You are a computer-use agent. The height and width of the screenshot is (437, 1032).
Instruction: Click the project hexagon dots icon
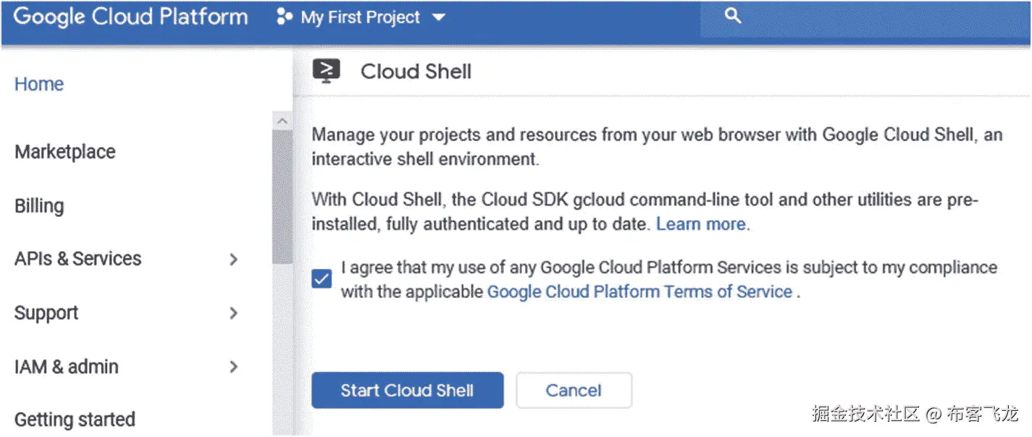pyautogui.click(x=285, y=17)
